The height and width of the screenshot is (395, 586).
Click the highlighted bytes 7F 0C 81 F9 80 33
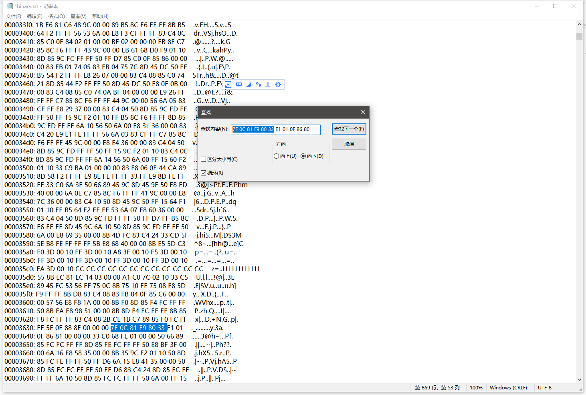pos(138,328)
